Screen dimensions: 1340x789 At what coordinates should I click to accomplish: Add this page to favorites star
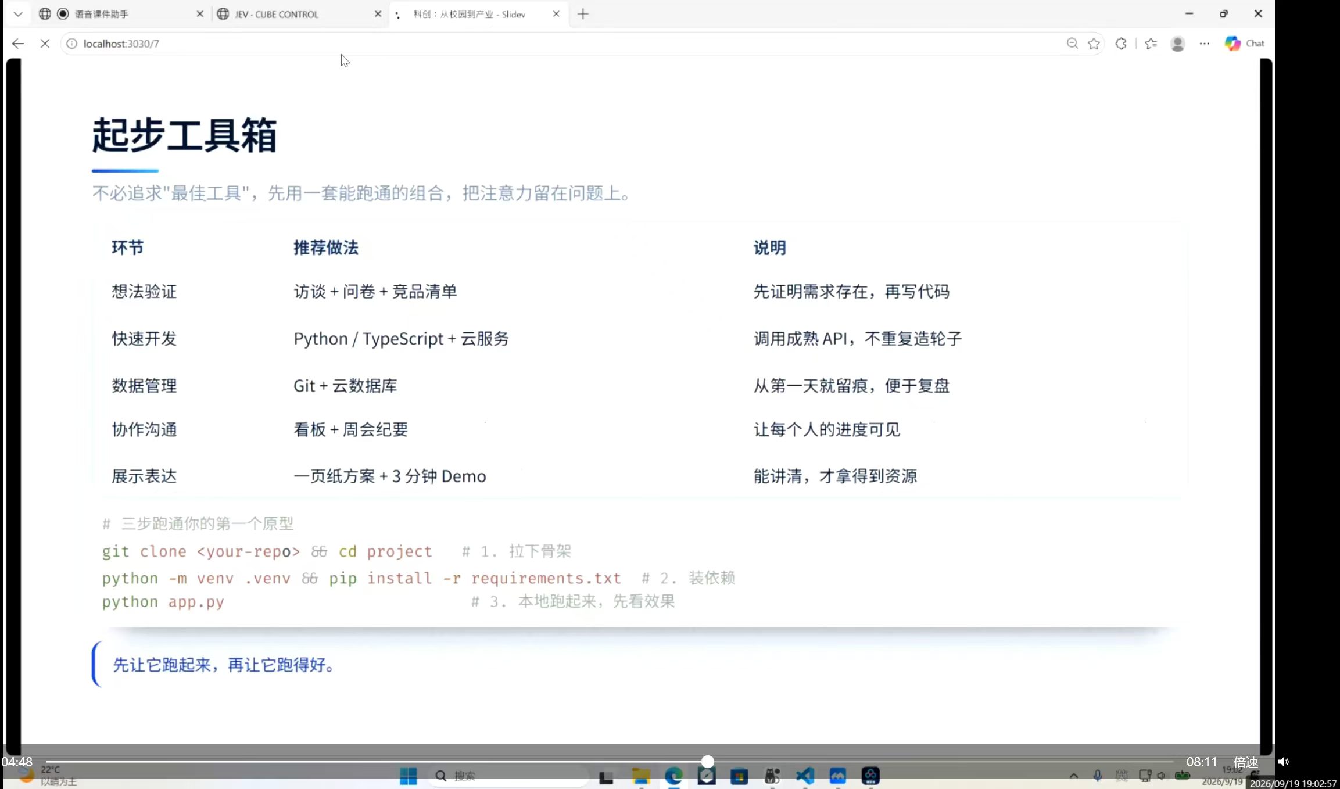1094,44
